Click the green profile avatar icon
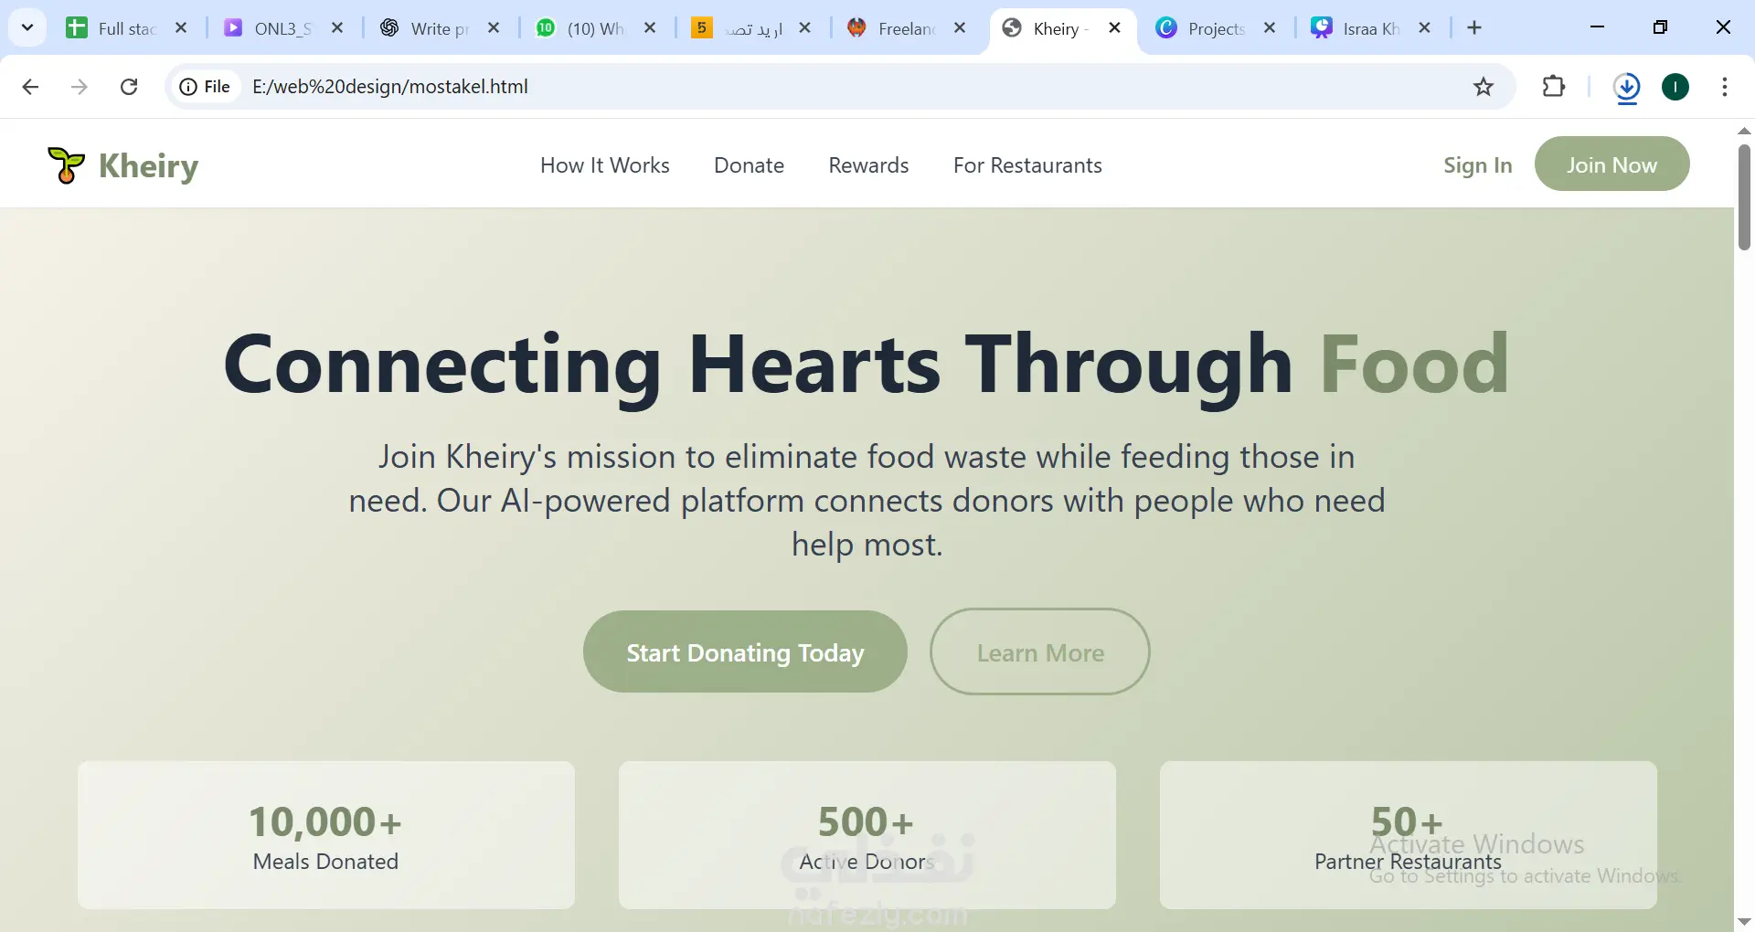This screenshot has width=1755, height=932. click(1675, 87)
